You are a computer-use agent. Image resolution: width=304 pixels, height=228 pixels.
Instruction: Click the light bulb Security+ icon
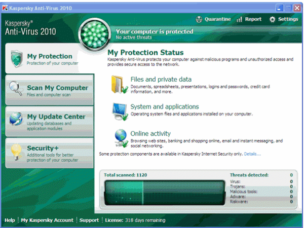(16, 152)
